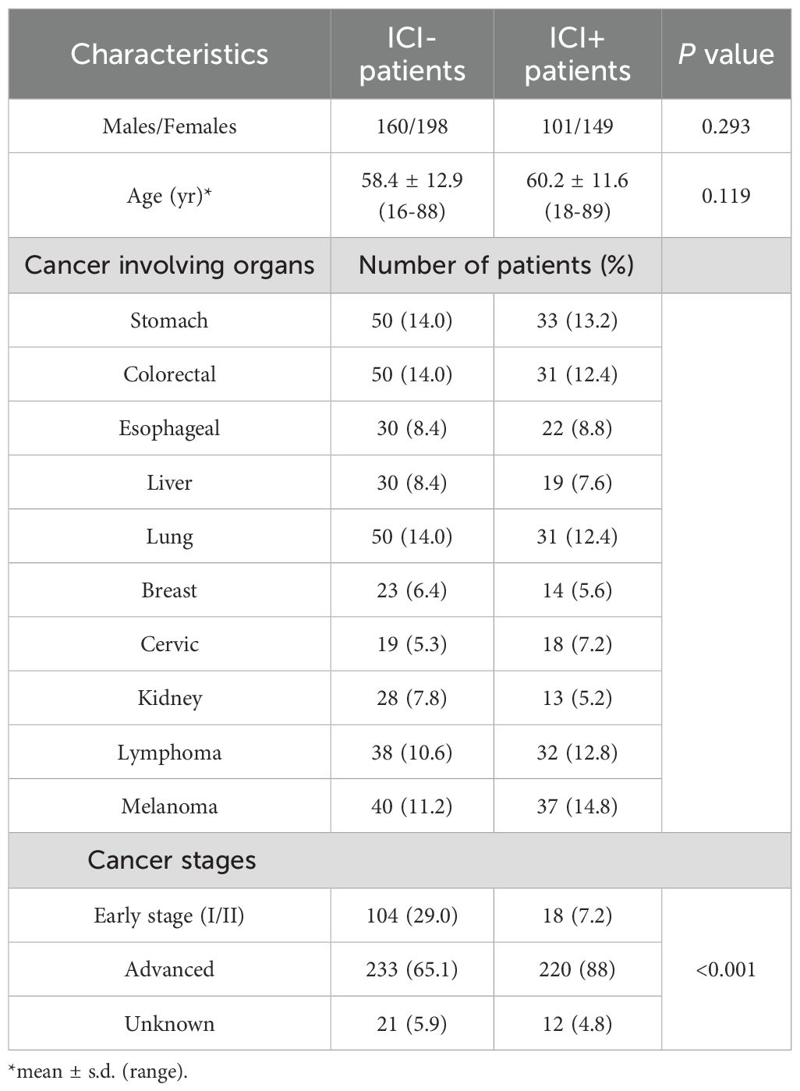Click the 37 (14.8) Melanoma cell
800x1091 pixels.
pyautogui.click(x=577, y=806)
